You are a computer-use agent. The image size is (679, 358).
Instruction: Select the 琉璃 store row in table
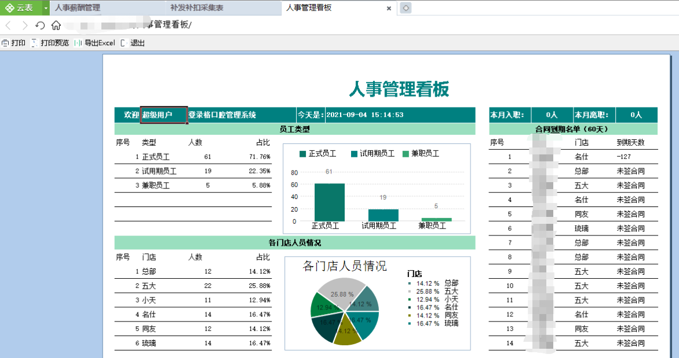(193, 343)
